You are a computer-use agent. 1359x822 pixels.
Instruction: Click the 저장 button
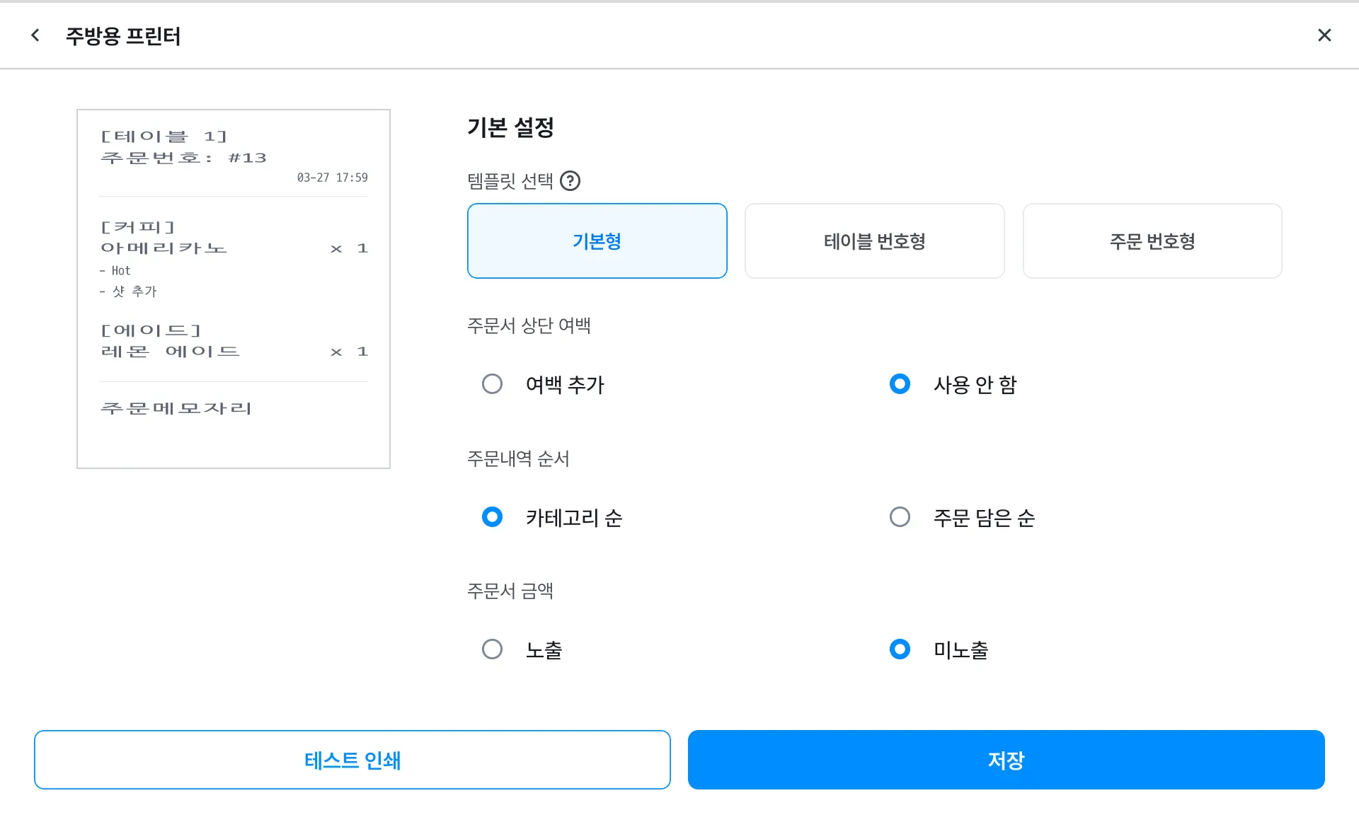[1006, 760]
